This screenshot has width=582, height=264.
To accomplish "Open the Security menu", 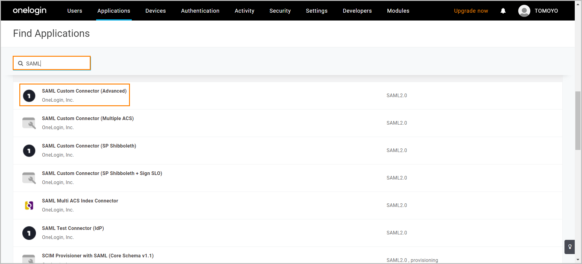I will 280,11.
